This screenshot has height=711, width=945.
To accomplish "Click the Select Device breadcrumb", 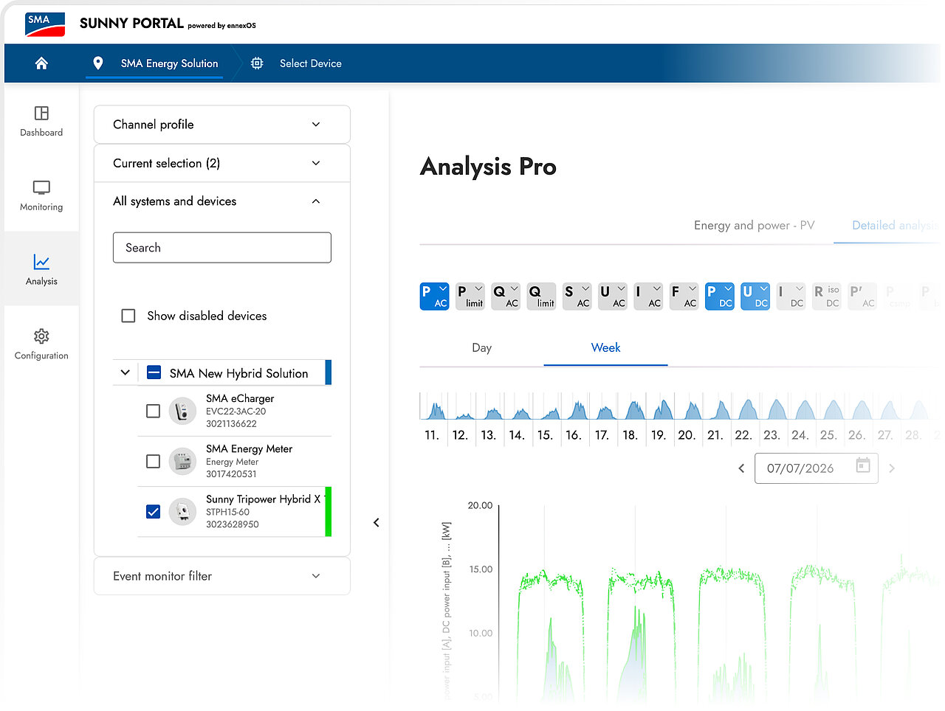I will [311, 63].
